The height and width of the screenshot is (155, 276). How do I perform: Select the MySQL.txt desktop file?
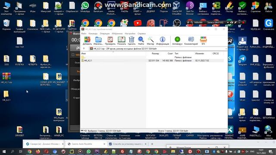[x=256, y=25]
